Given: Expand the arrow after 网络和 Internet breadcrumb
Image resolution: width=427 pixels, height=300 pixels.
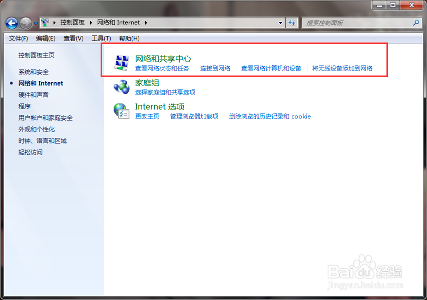Looking at the screenshot, I should [x=146, y=22].
